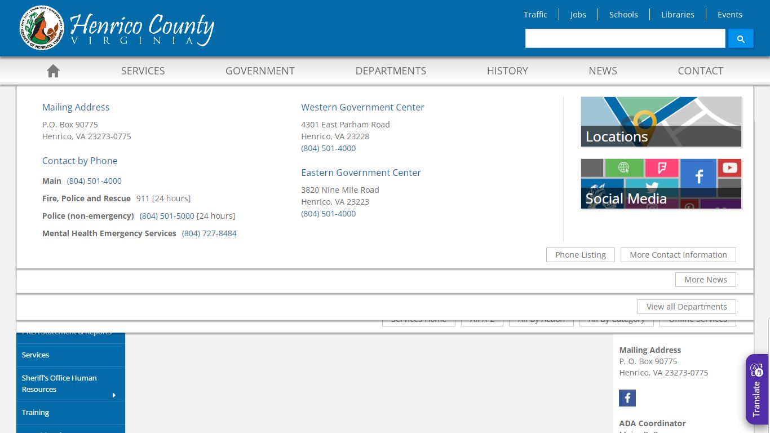Follow the Libraries link in header

click(x=678, y=15)
